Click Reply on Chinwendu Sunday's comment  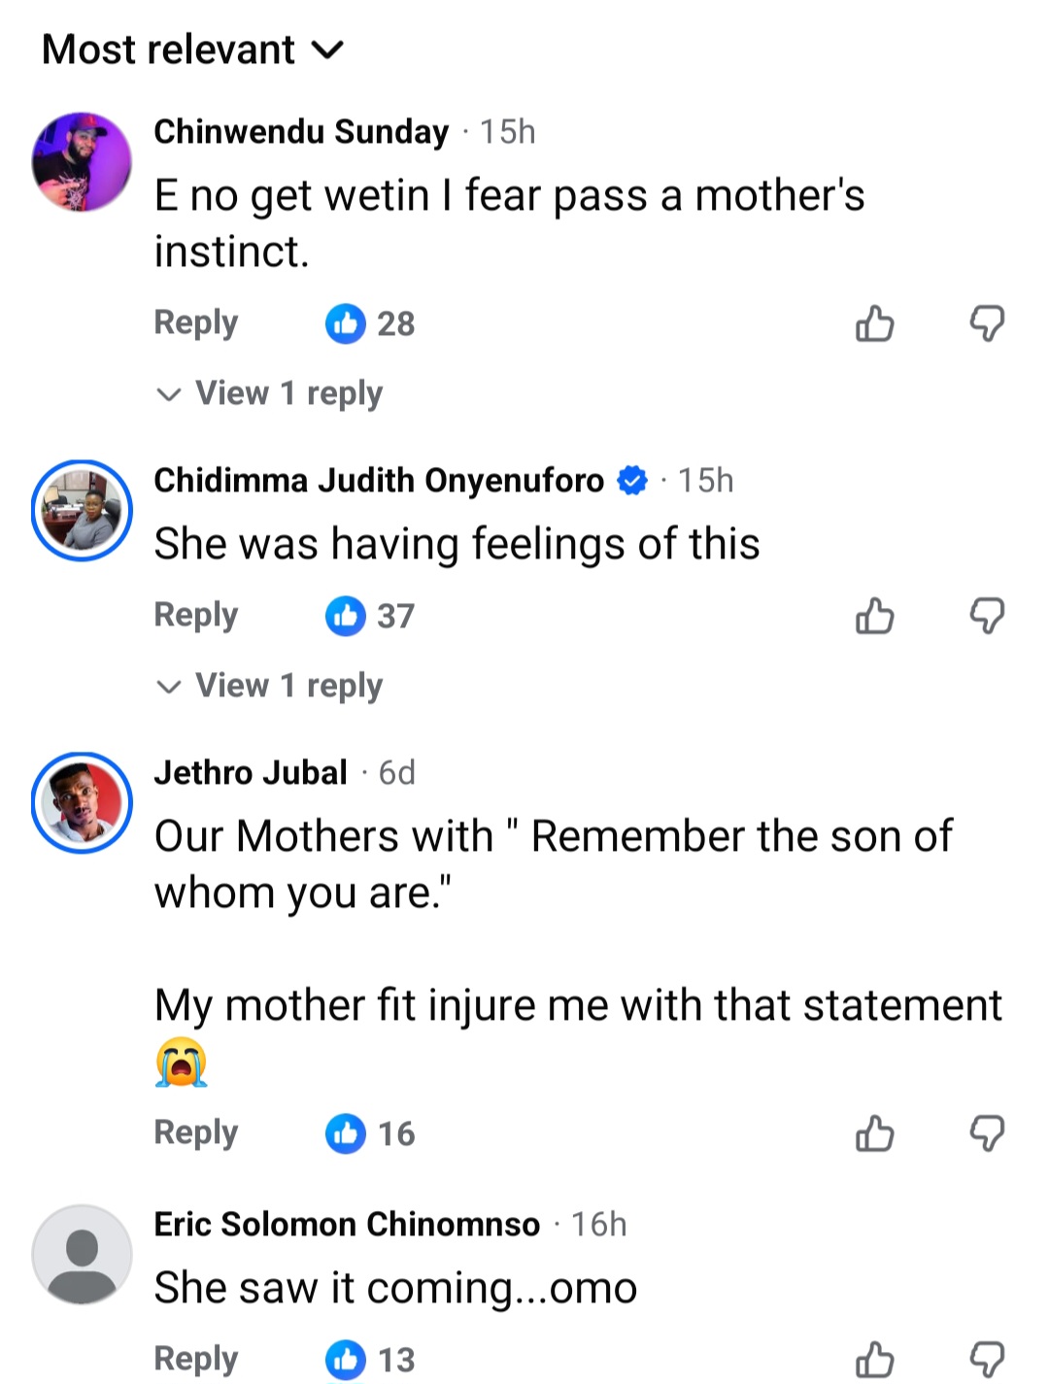tap(195, 323)
